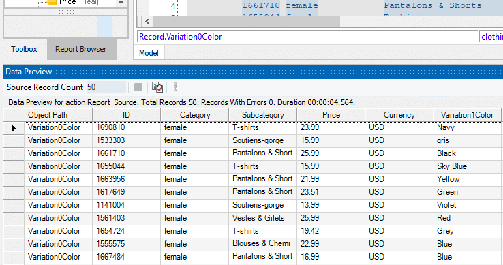Viewport: 503px width, 265px height.
Task: Switch to the Report Browser tab
Action: [81, 49]
